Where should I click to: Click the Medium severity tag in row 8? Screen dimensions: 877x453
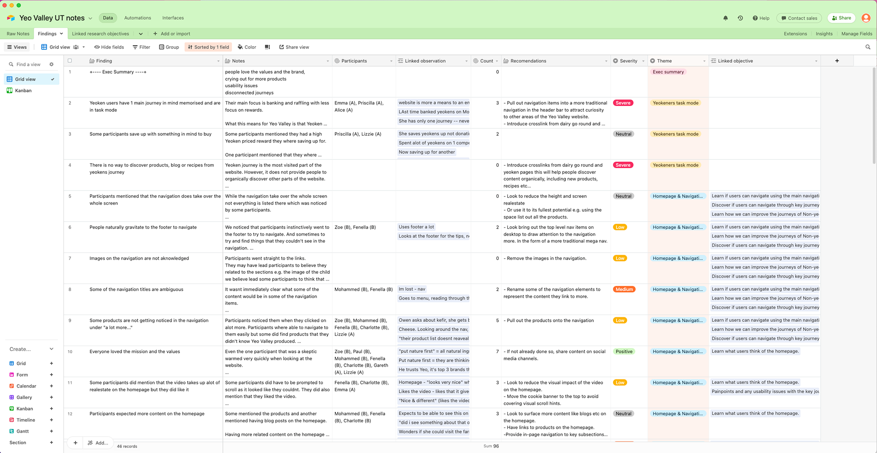pos(624,289)
